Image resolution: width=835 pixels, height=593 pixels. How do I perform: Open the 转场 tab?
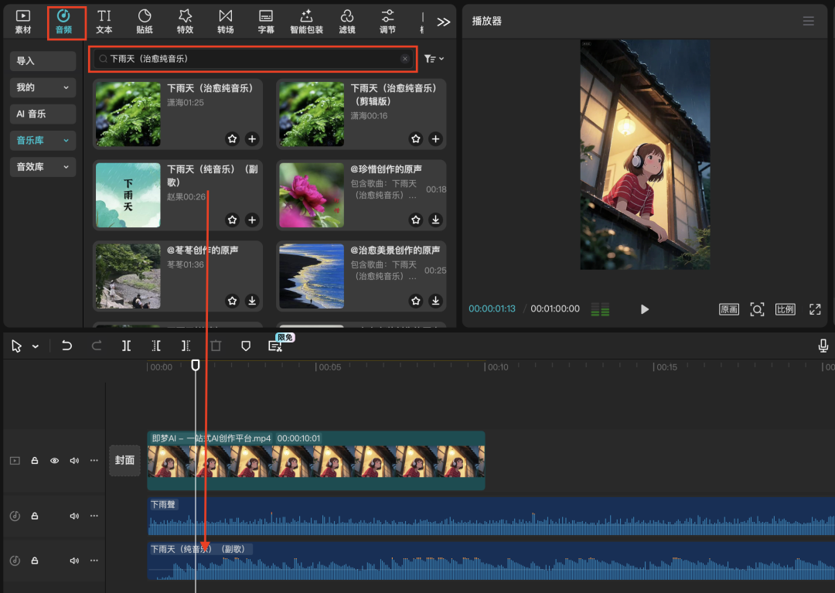tap(225, 21)
